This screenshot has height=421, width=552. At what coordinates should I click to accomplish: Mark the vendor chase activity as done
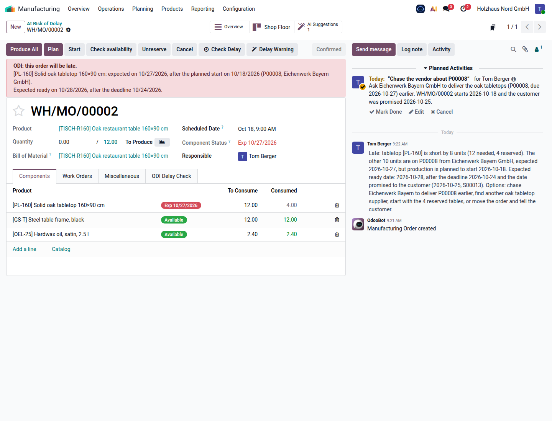click(386, 112)
